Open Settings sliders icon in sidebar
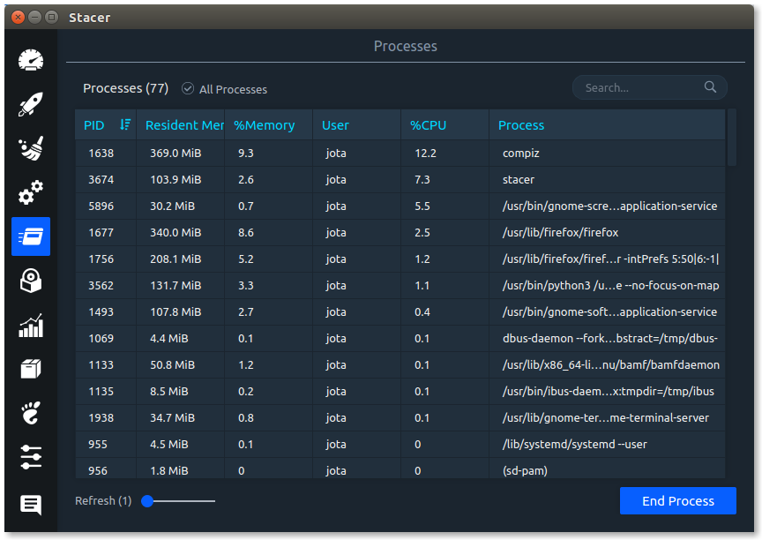762x540 pixels. [x=31, y=457]
